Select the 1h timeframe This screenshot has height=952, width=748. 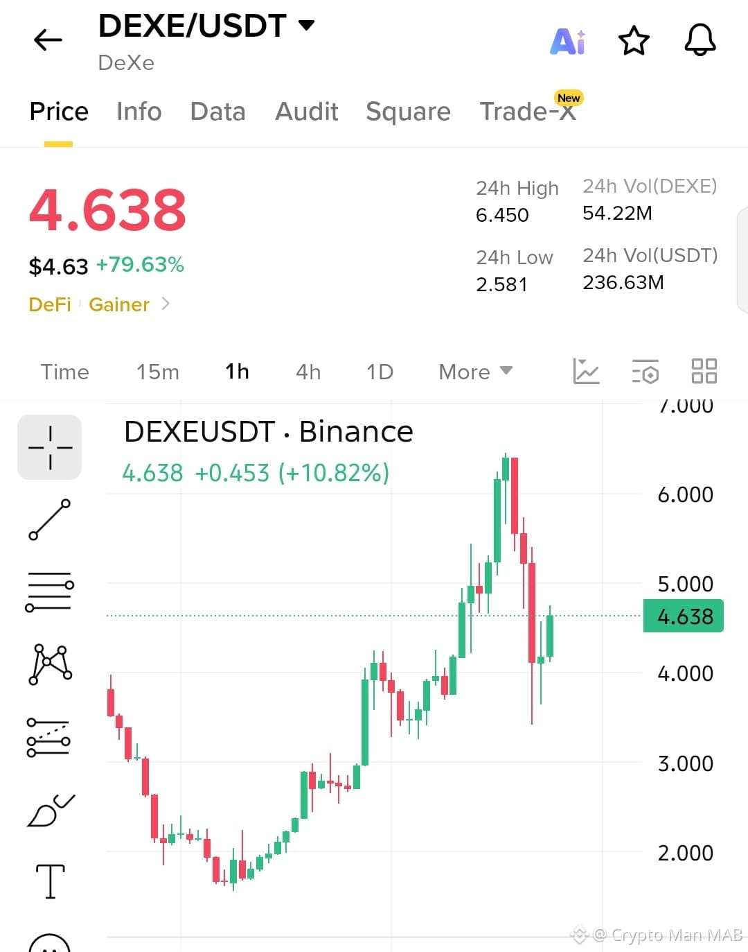(237, 372)
